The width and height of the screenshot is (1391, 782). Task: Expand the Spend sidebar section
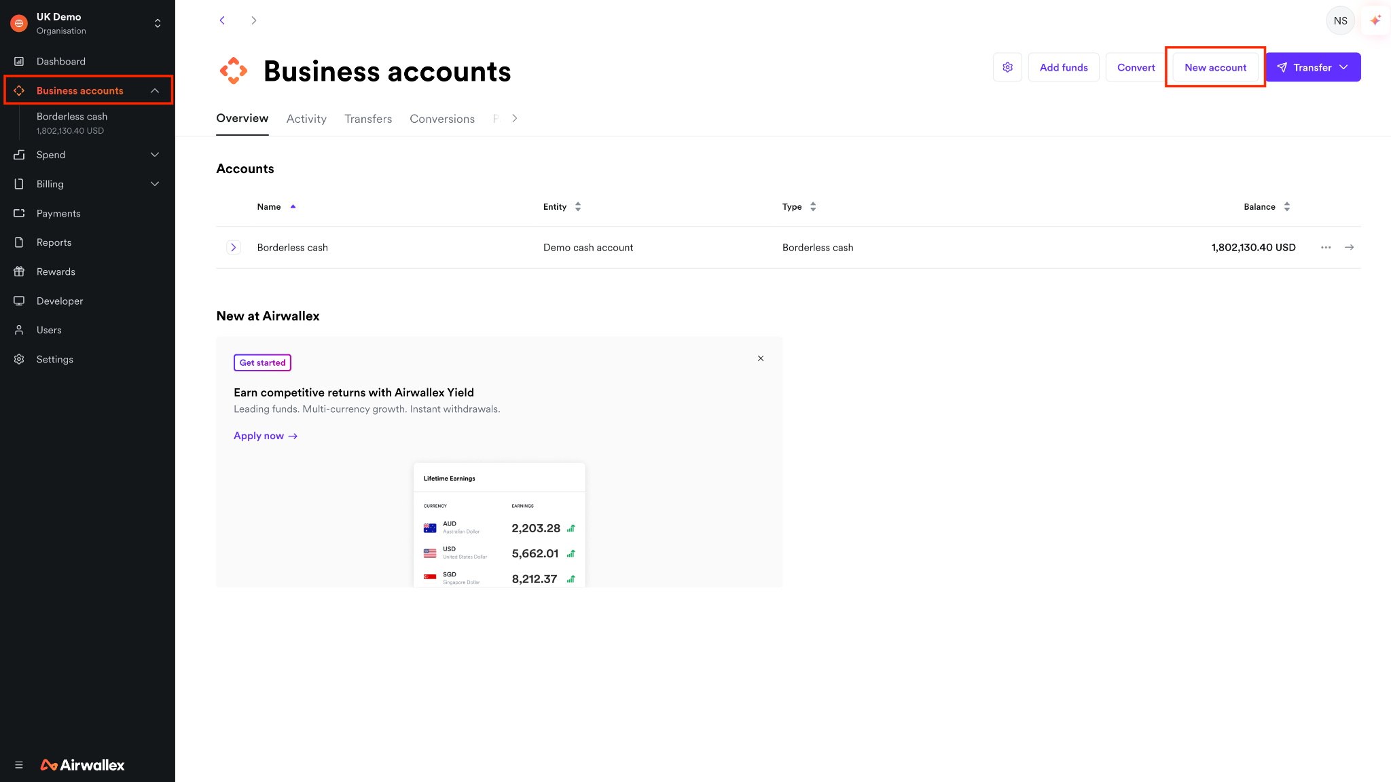click(x=155, y=155)
